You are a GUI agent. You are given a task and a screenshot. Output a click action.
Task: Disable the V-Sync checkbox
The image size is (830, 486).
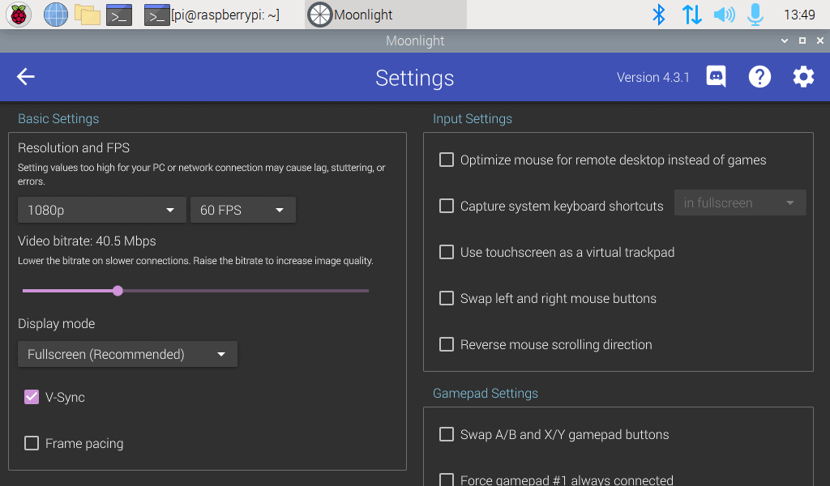31,397
